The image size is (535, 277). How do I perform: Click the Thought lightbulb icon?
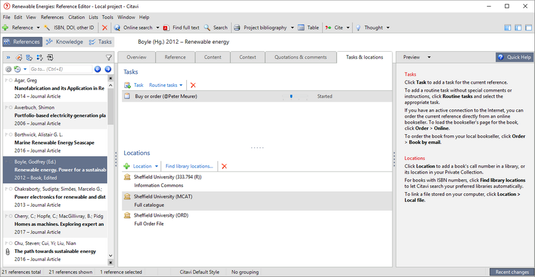point(359,28)
